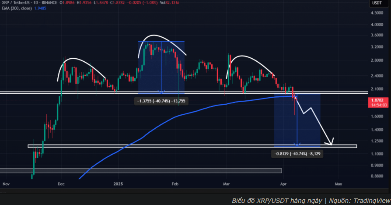
Task: Select the EMA (200, close) indicator legend
Action: pyautogui.click(x=17, y=8)
